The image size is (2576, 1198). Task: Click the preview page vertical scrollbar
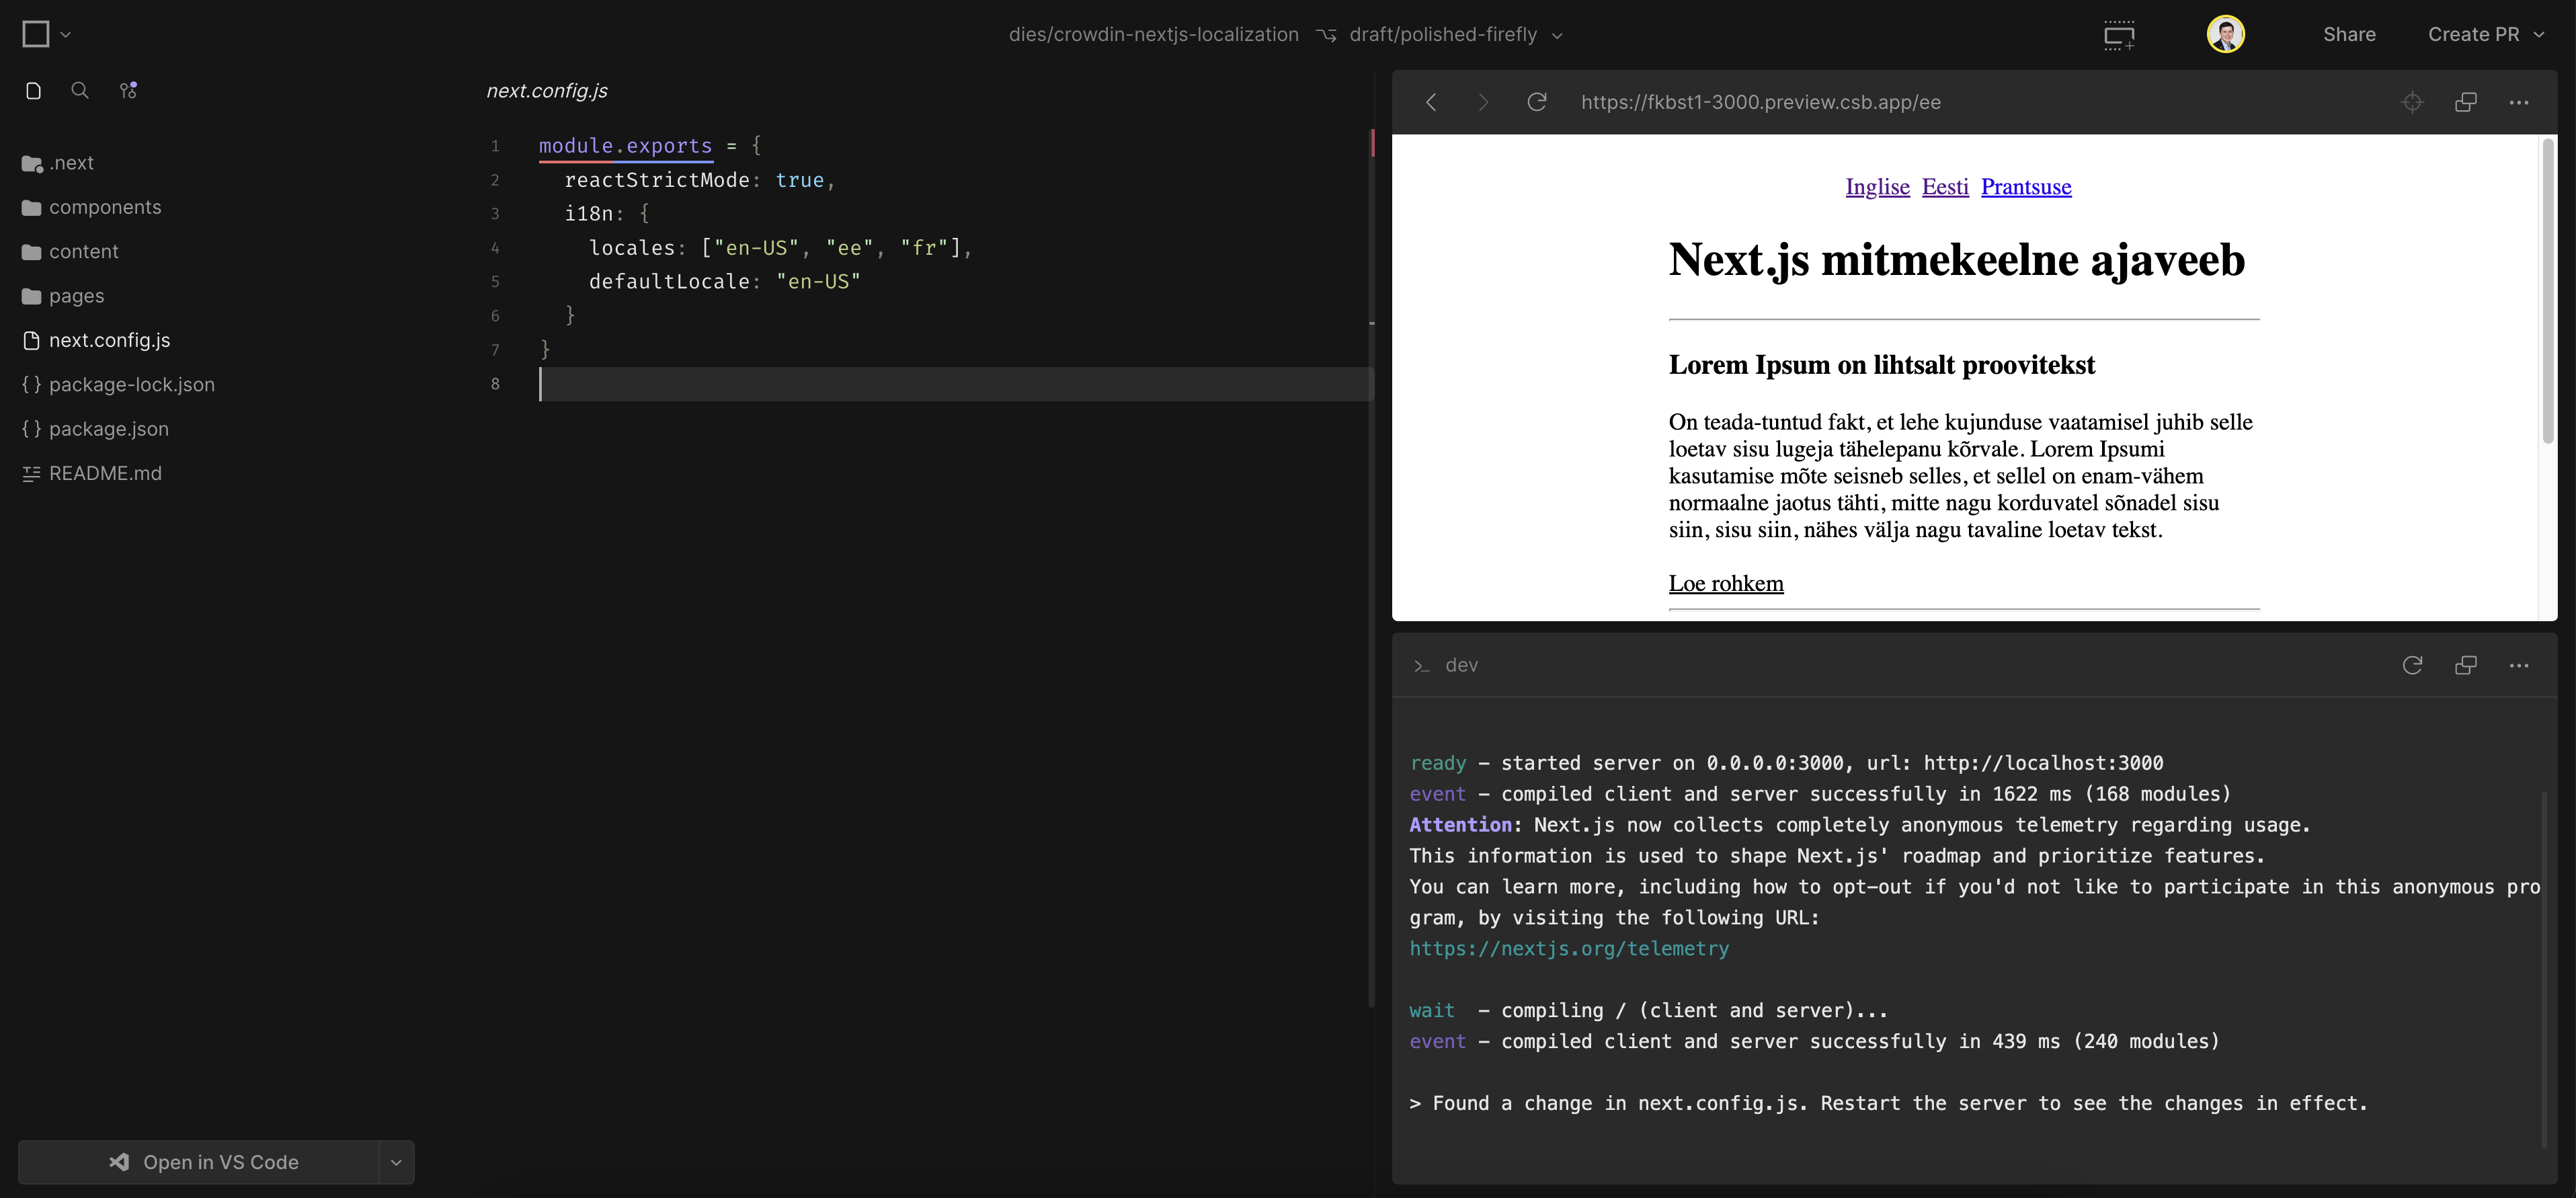[x=2548, y=291]
